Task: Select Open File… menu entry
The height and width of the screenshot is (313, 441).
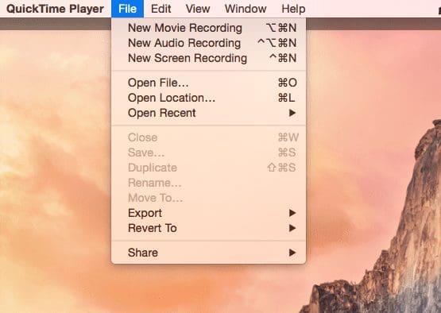Action: click(209, 83)
